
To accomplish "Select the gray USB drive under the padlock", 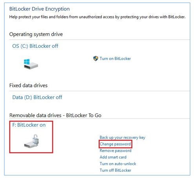I will coord(30,145).
